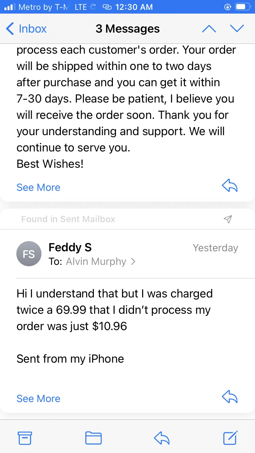Reply to Feddy S's message
The width and height of the screenshot is (255, 453).
point(230,397)
